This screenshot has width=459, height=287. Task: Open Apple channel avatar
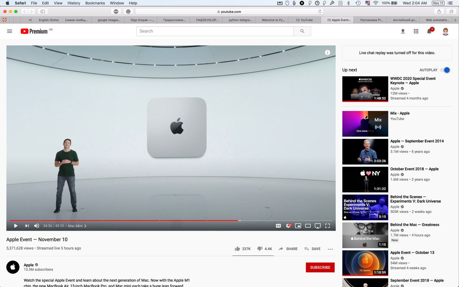(x=13, y=267)
